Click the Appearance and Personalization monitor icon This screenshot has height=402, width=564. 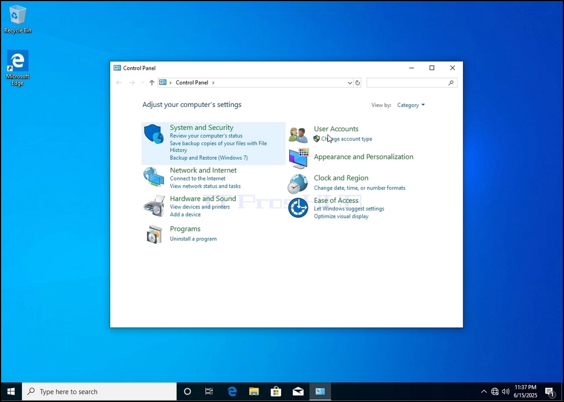298,158
